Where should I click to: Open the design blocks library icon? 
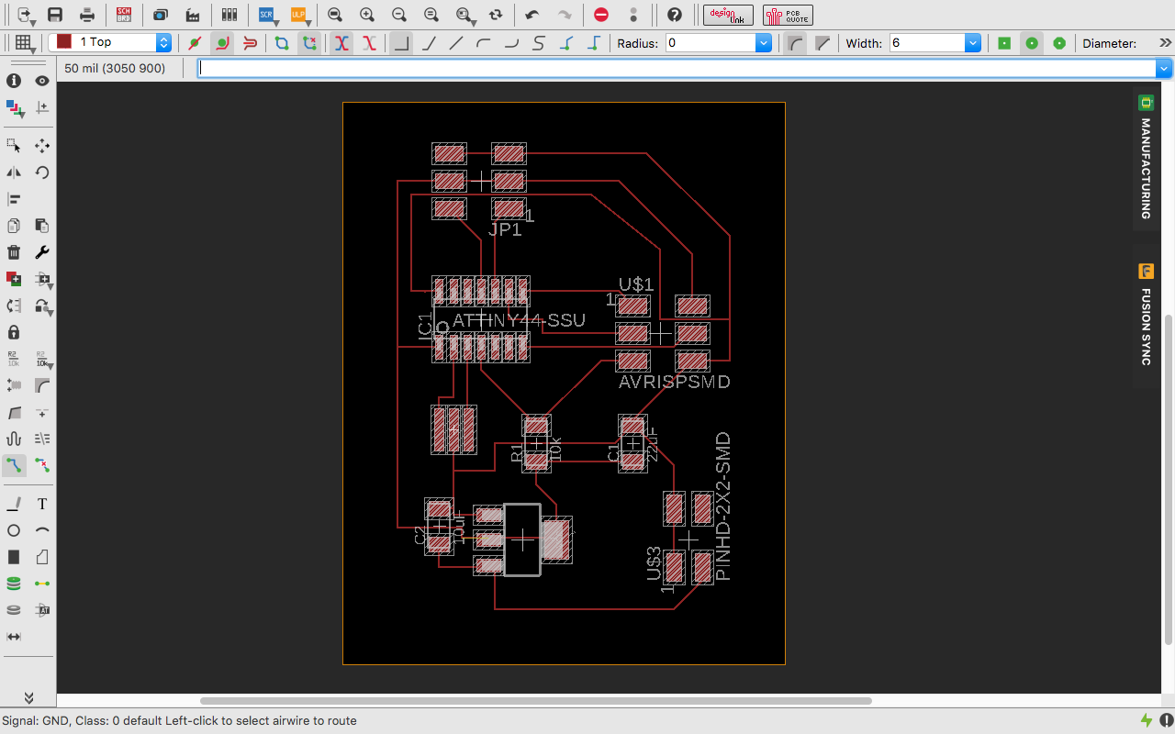[x=229, y=15]
